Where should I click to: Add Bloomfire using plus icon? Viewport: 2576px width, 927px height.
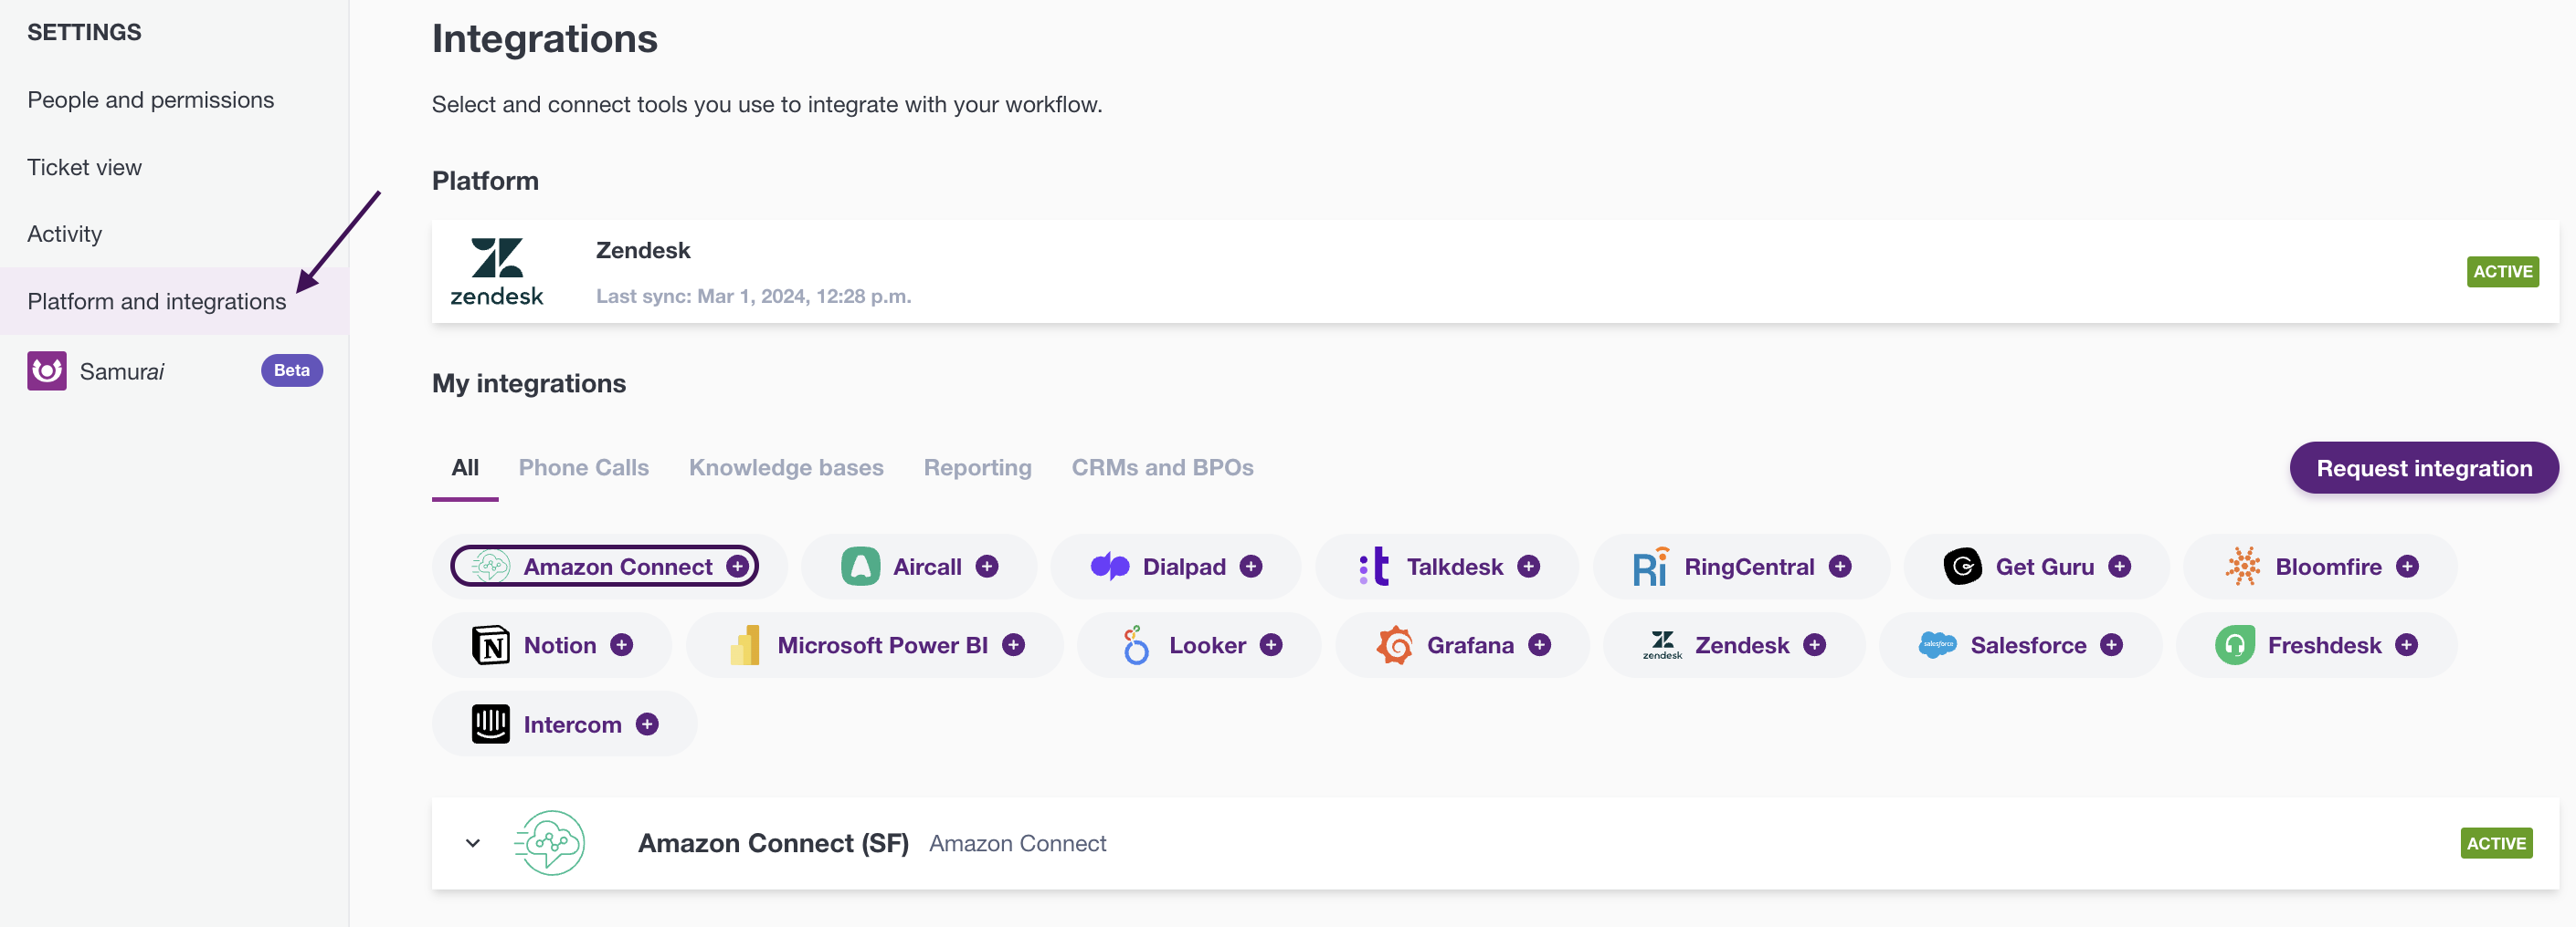pos(2407,567)
